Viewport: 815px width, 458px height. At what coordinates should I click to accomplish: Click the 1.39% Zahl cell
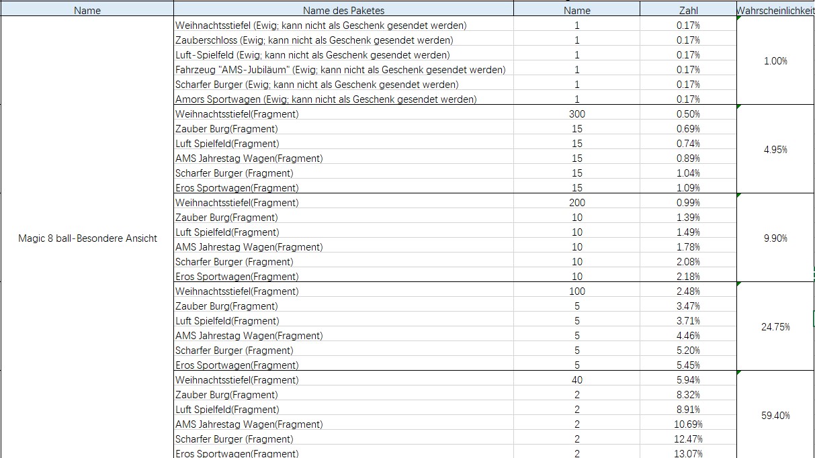689,217
